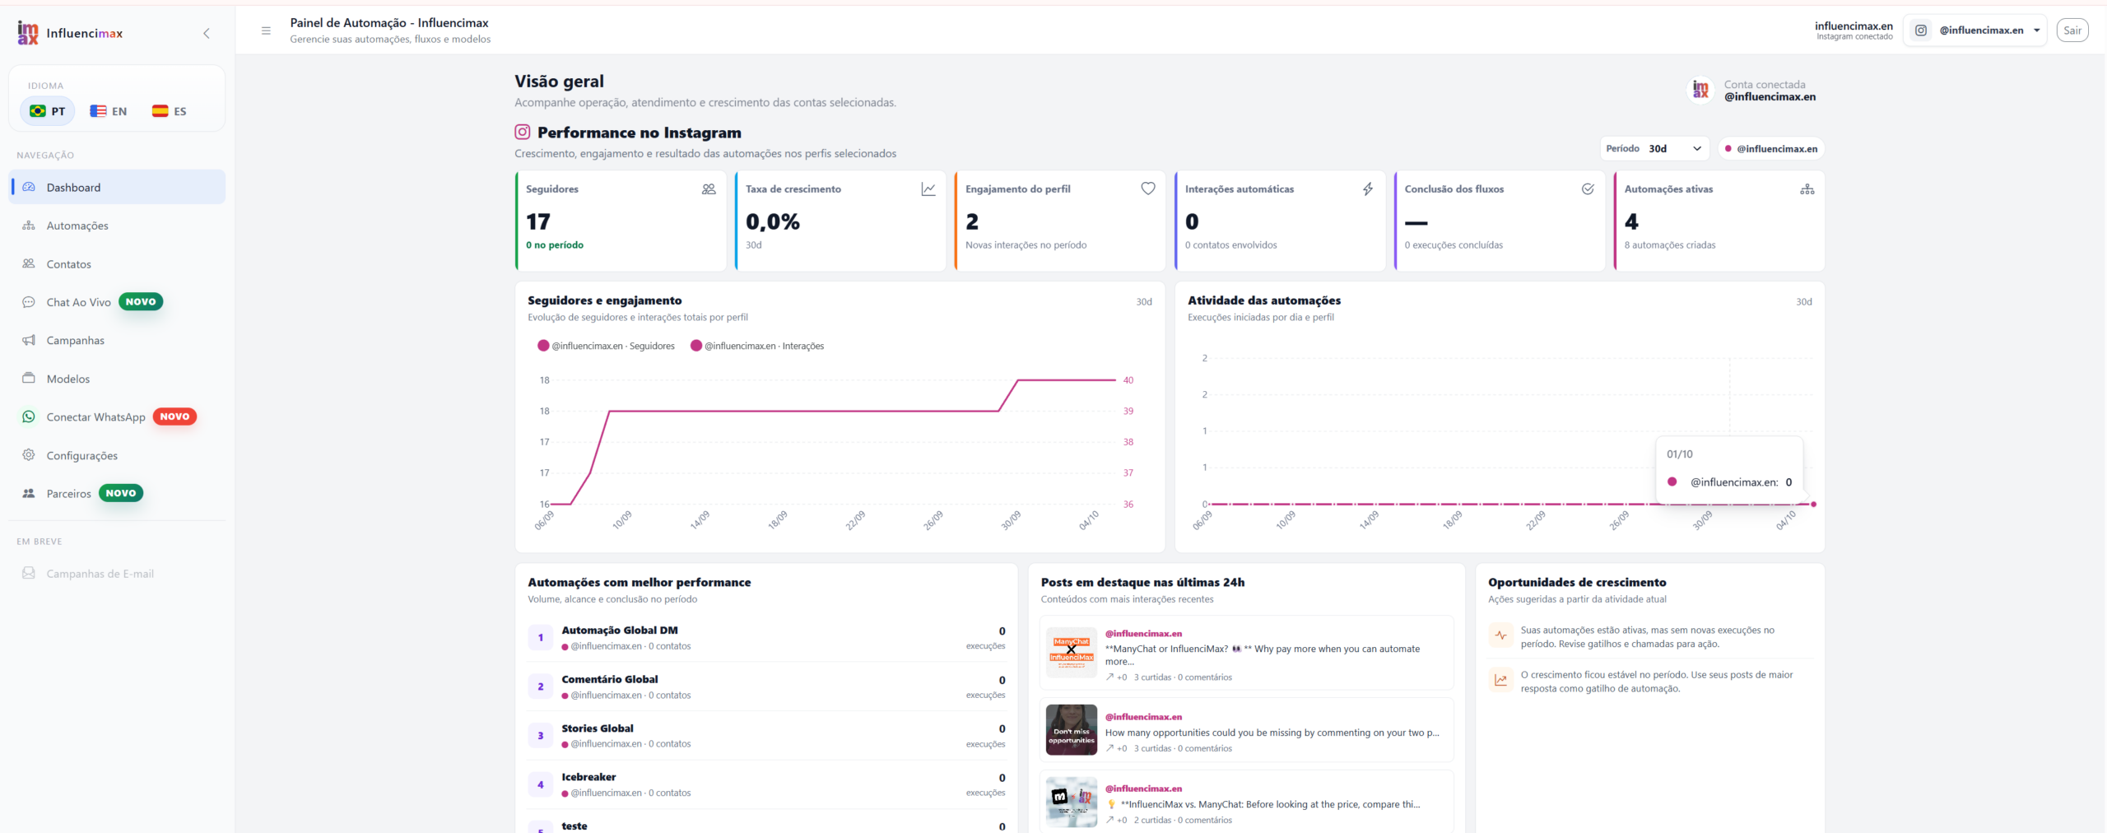Click the Parceiros group icon
Viewport: 2107px width, 833px height.
coord(29,493)
